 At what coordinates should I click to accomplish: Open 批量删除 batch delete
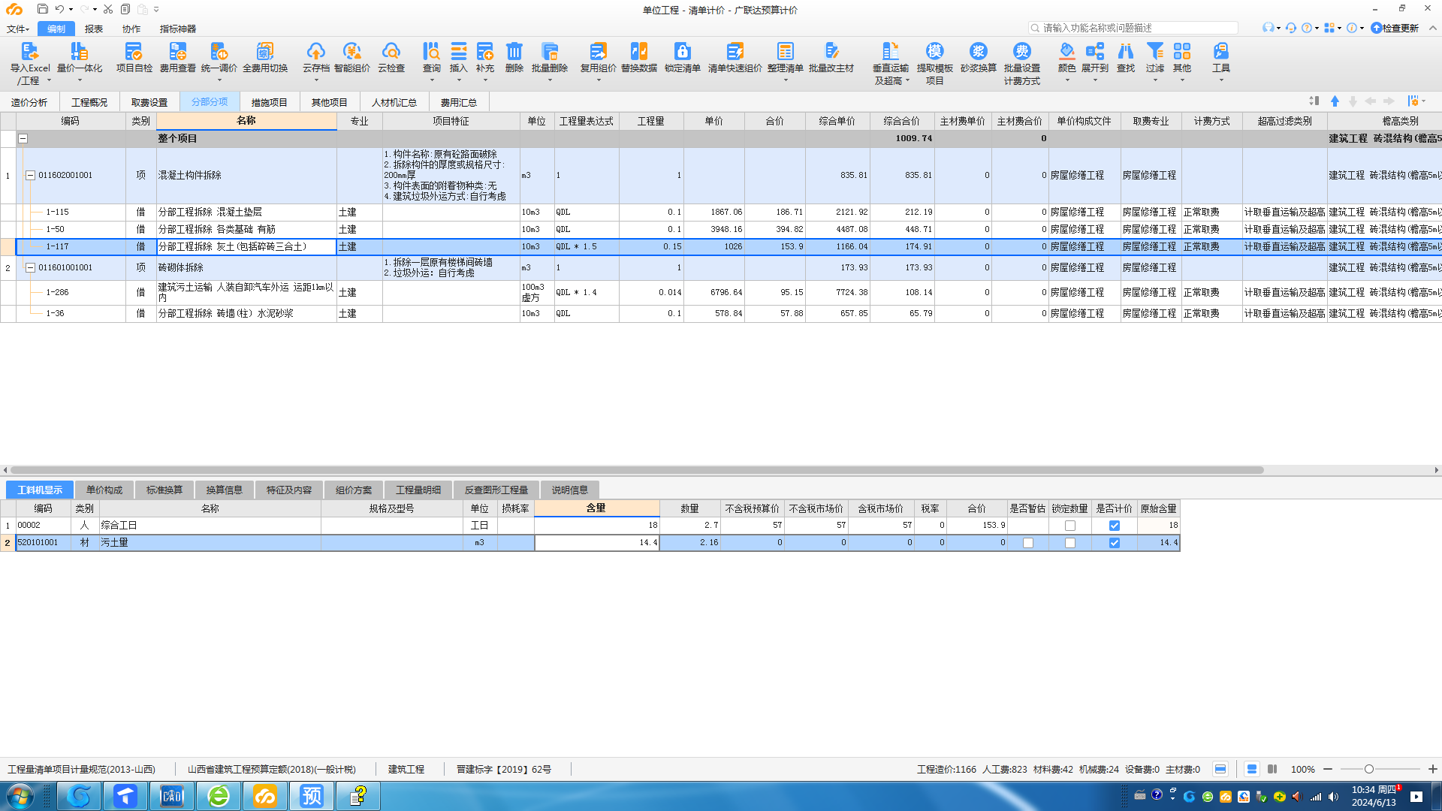(549, 51)
